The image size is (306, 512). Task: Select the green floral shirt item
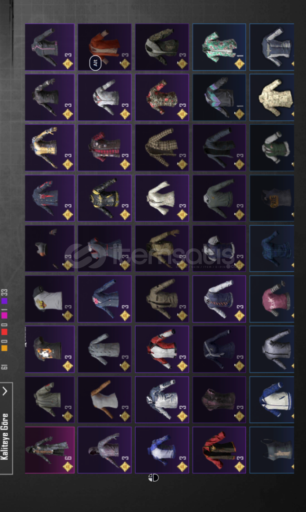point(219,46)
